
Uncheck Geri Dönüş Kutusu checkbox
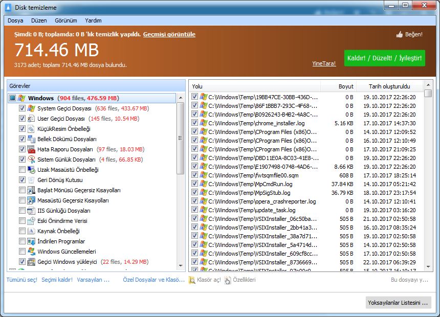pos(22,180)
